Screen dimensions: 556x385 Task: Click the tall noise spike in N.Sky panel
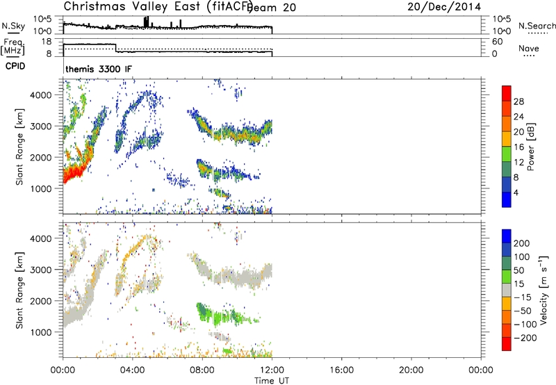[147, 22]
